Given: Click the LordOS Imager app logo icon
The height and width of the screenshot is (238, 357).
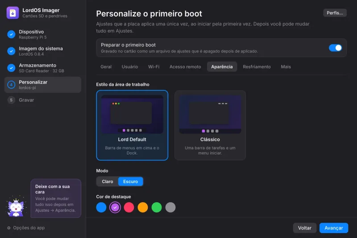Looking at the screenshot, I should (12, 13).
